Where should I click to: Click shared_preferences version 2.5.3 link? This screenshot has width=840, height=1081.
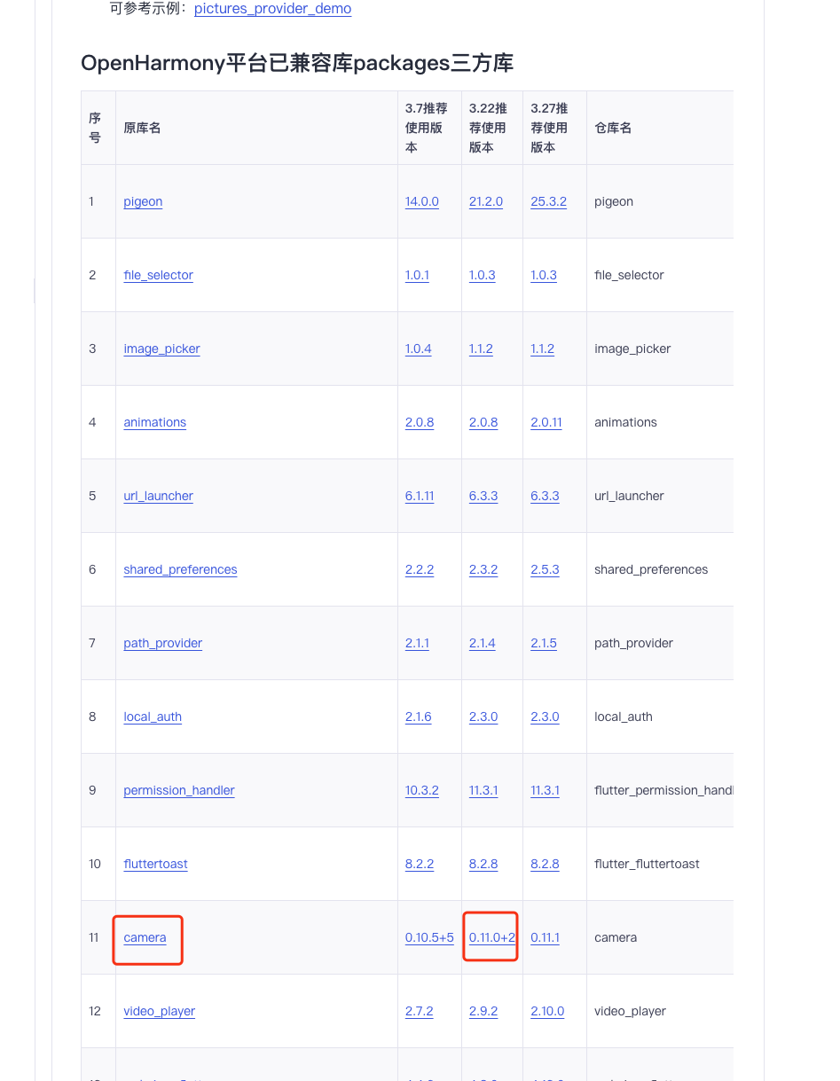point(545,569)
